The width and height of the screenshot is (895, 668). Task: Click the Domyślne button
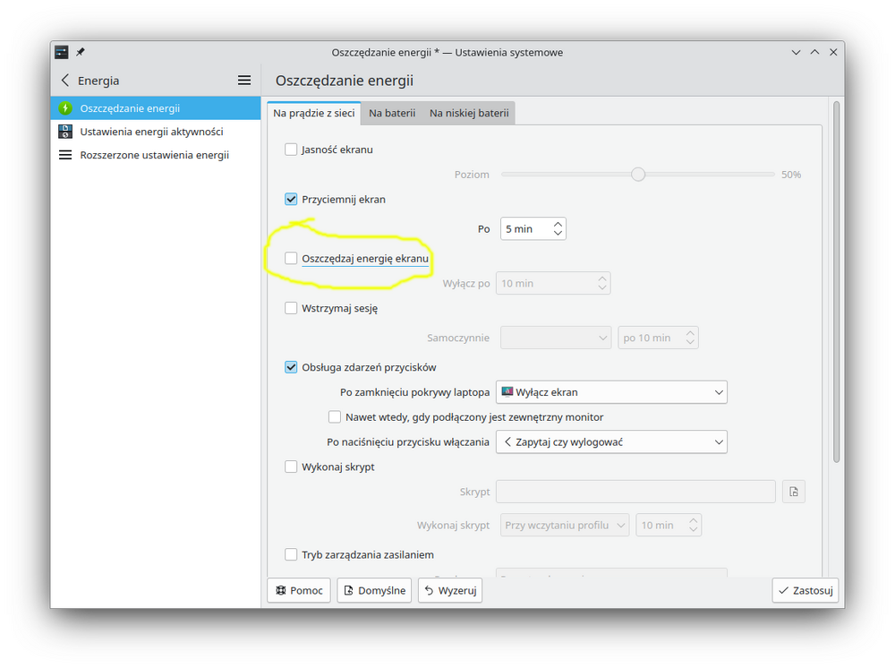pyautogui.click(x=374, y=591)
